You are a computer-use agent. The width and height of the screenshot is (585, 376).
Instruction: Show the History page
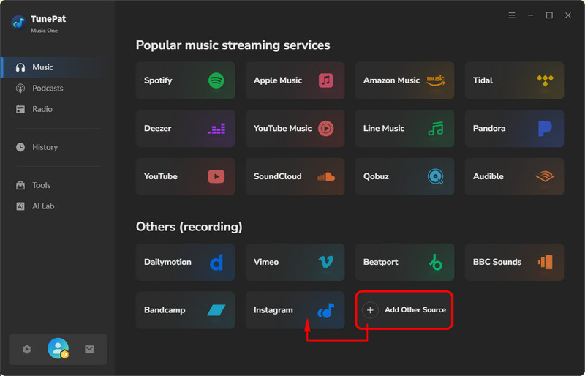point(45,147)
